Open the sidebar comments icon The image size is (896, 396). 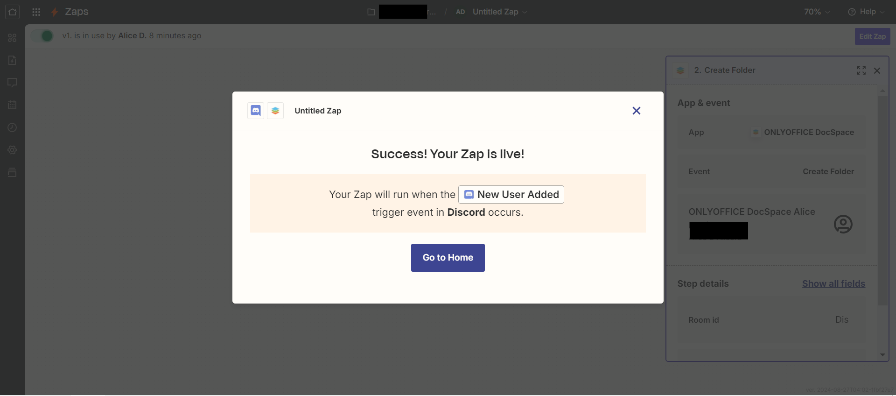coord(12,83)
